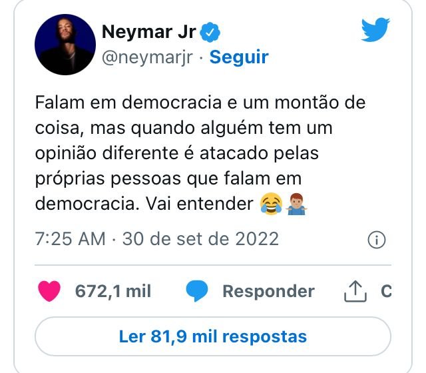Image resolution: width=426 pixels, height=373 pixels.
Task: Click the laughing crying emoji
Action: 271,204
